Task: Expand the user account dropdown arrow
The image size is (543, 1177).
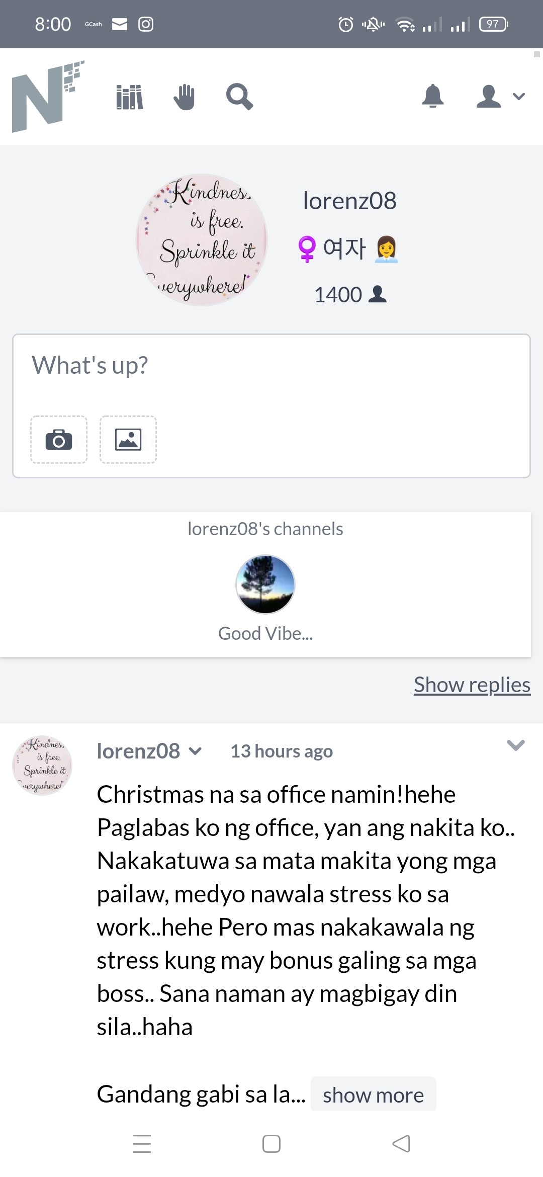Action: pyautogui.click(x=518, y=96)
